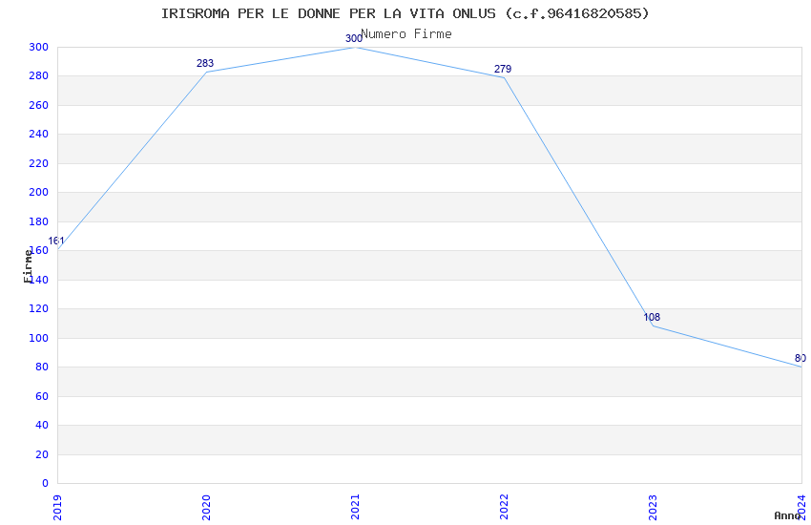Click y-axis tick value 120
This screenshot has height=525, width=811.
pyautogui.click(x=39, y=308)
